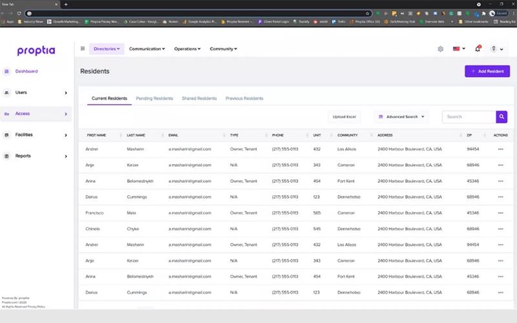Screen dimensions: 517x323
Task: Select the name Chinelo in the table
Action: click(92, 229)
